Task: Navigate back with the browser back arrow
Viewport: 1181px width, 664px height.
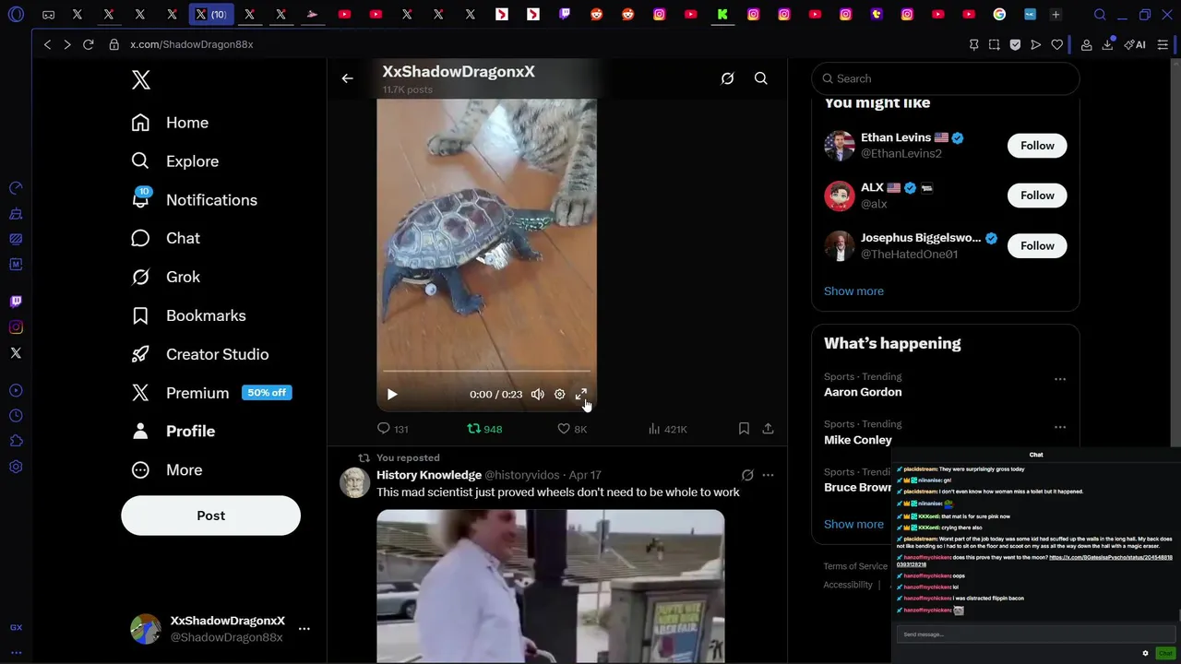Action: 47,44
